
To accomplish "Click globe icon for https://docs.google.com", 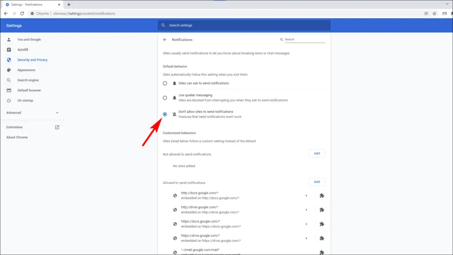I will tap(175, 224).
